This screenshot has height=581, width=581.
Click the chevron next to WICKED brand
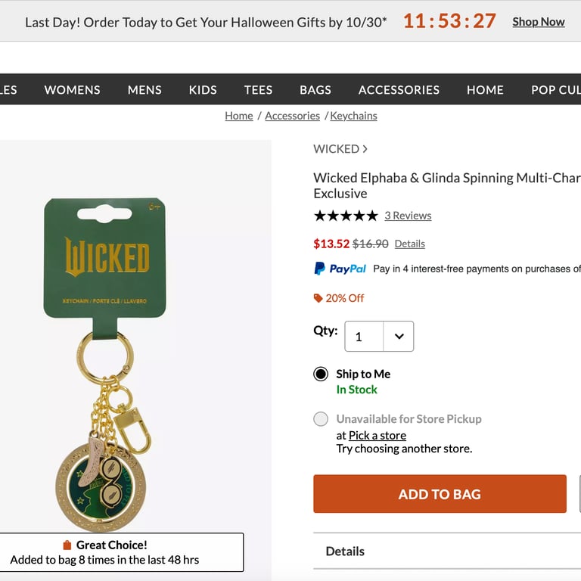(x=365, y=149)
